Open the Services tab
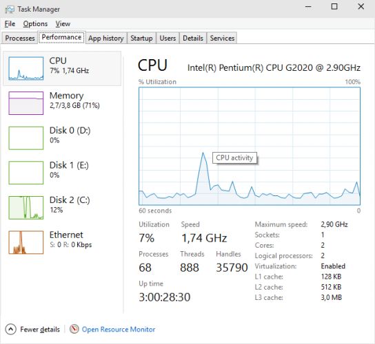This screenshot has width=375, height=344. point(222,39)
